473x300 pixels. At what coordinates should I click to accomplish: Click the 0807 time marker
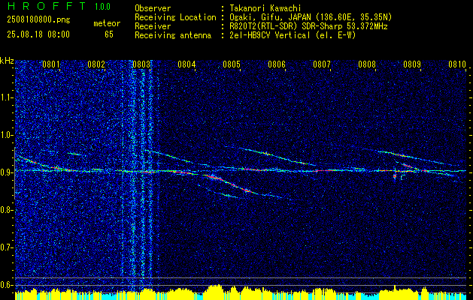click(322, 64)
